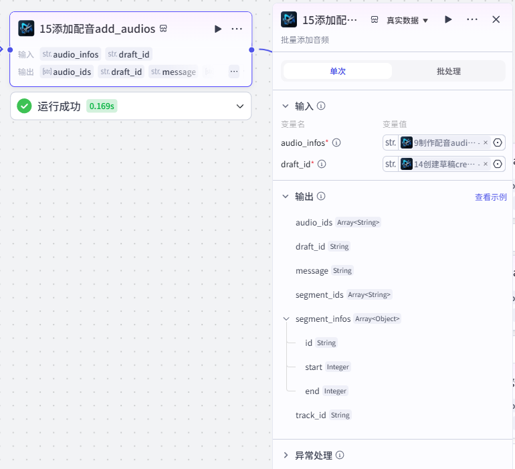The width and height of the screenshot is (515, 469).
Task: Click the plugin icon in the side panel header
Action: pyautogui.click(x=289, y=19)
